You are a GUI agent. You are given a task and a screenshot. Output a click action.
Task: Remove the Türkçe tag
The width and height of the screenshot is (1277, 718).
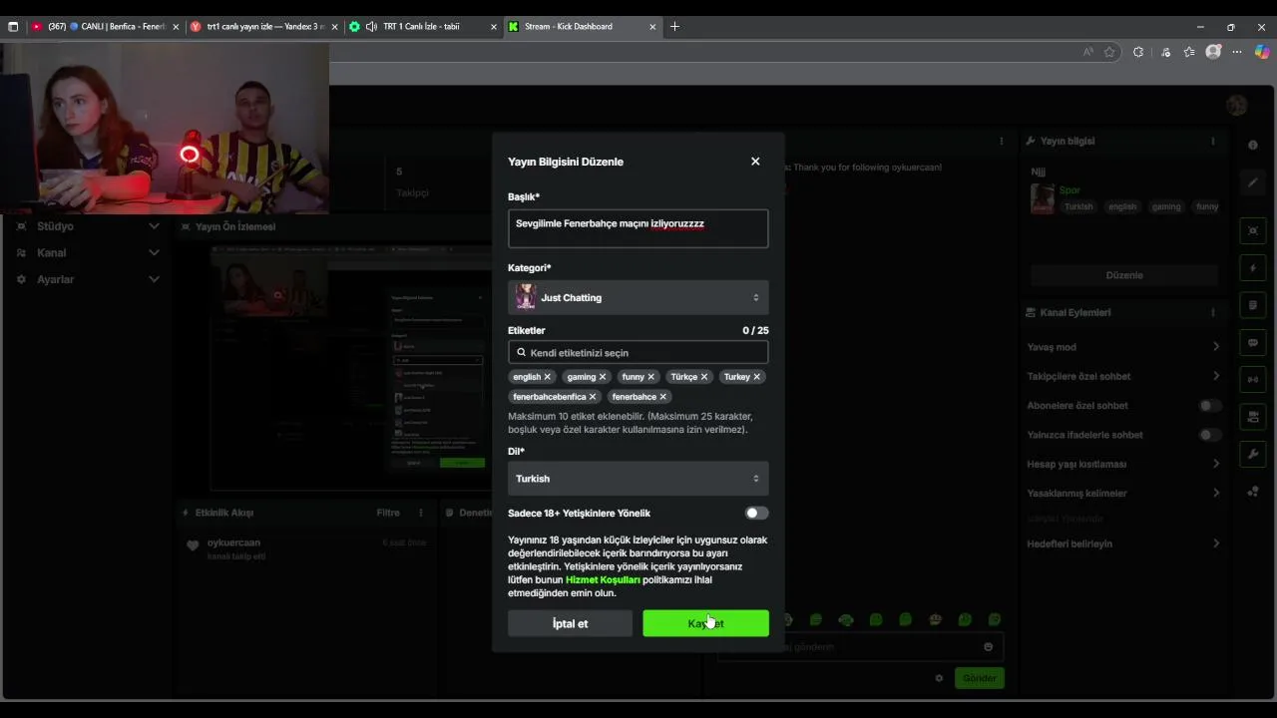coord(704,377)
